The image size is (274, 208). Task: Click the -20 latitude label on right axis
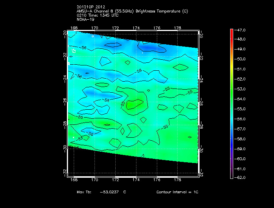click(201, 34)
